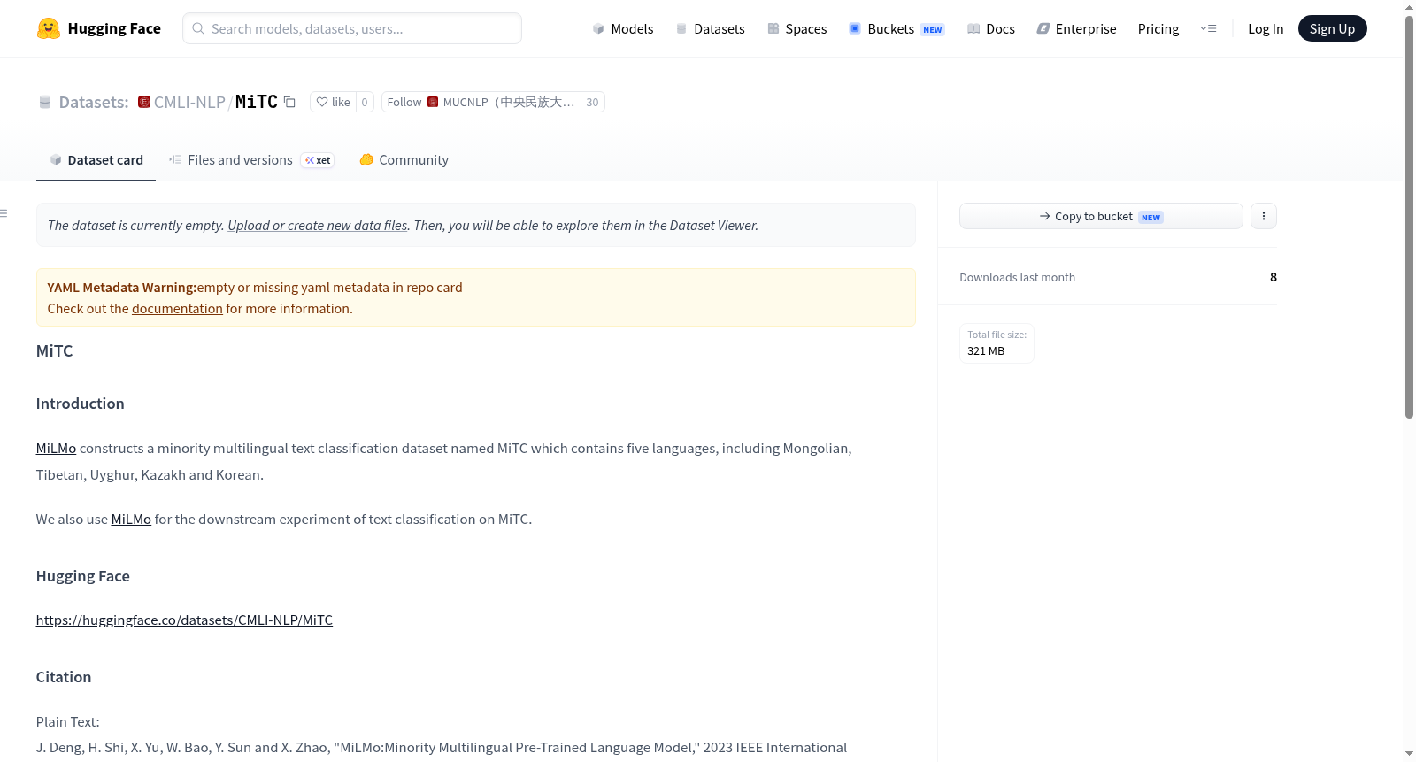Click the MiTC card title heading

55,351
